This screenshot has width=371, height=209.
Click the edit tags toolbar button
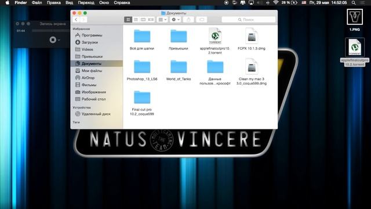(202, 19)
